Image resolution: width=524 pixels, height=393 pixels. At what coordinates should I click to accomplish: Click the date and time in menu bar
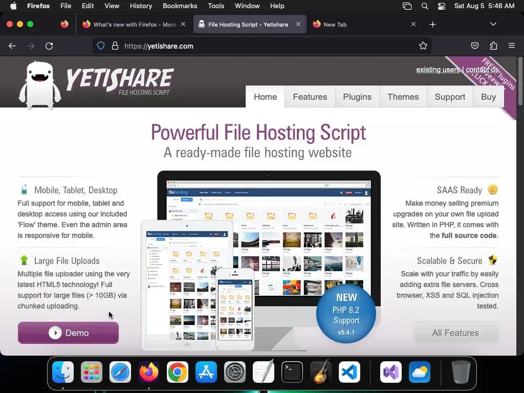click(x=484, y=6)
